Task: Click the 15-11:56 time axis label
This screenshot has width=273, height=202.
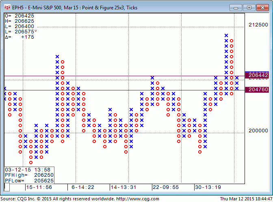Action: click(x=39, y=187)
